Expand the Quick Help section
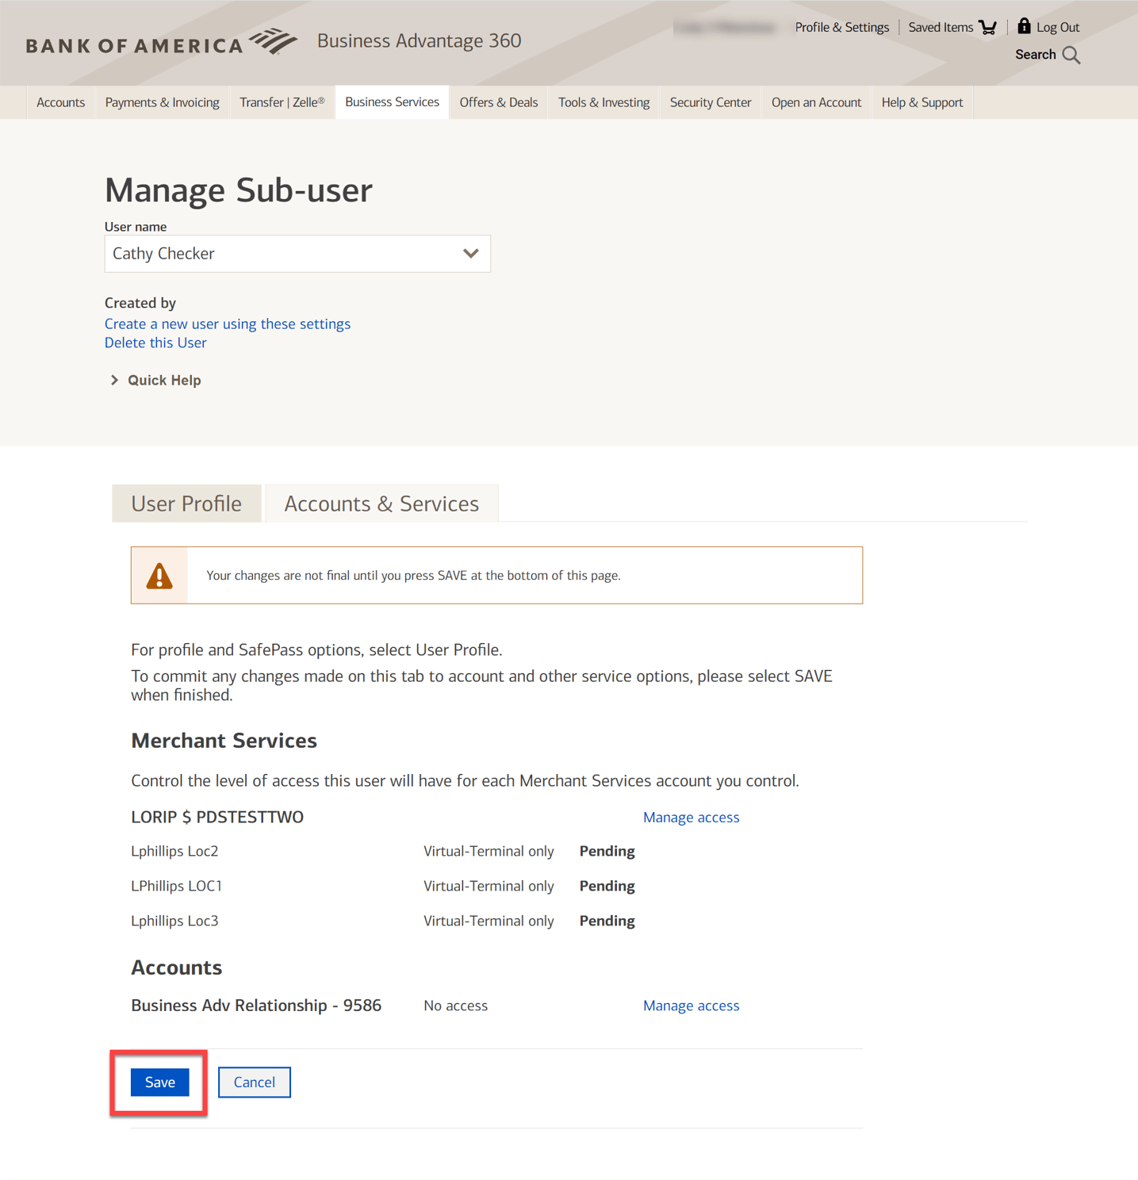Screen dimensions: 1138x1180 [155, 380]
